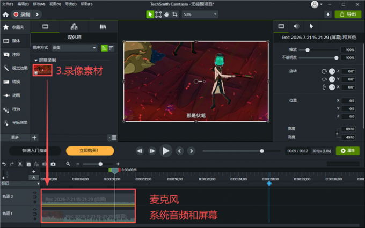This screenshot has height=228, width=365.
Task: Toggle magnetic snapping on 轨道 1
Action: point(35,214)
